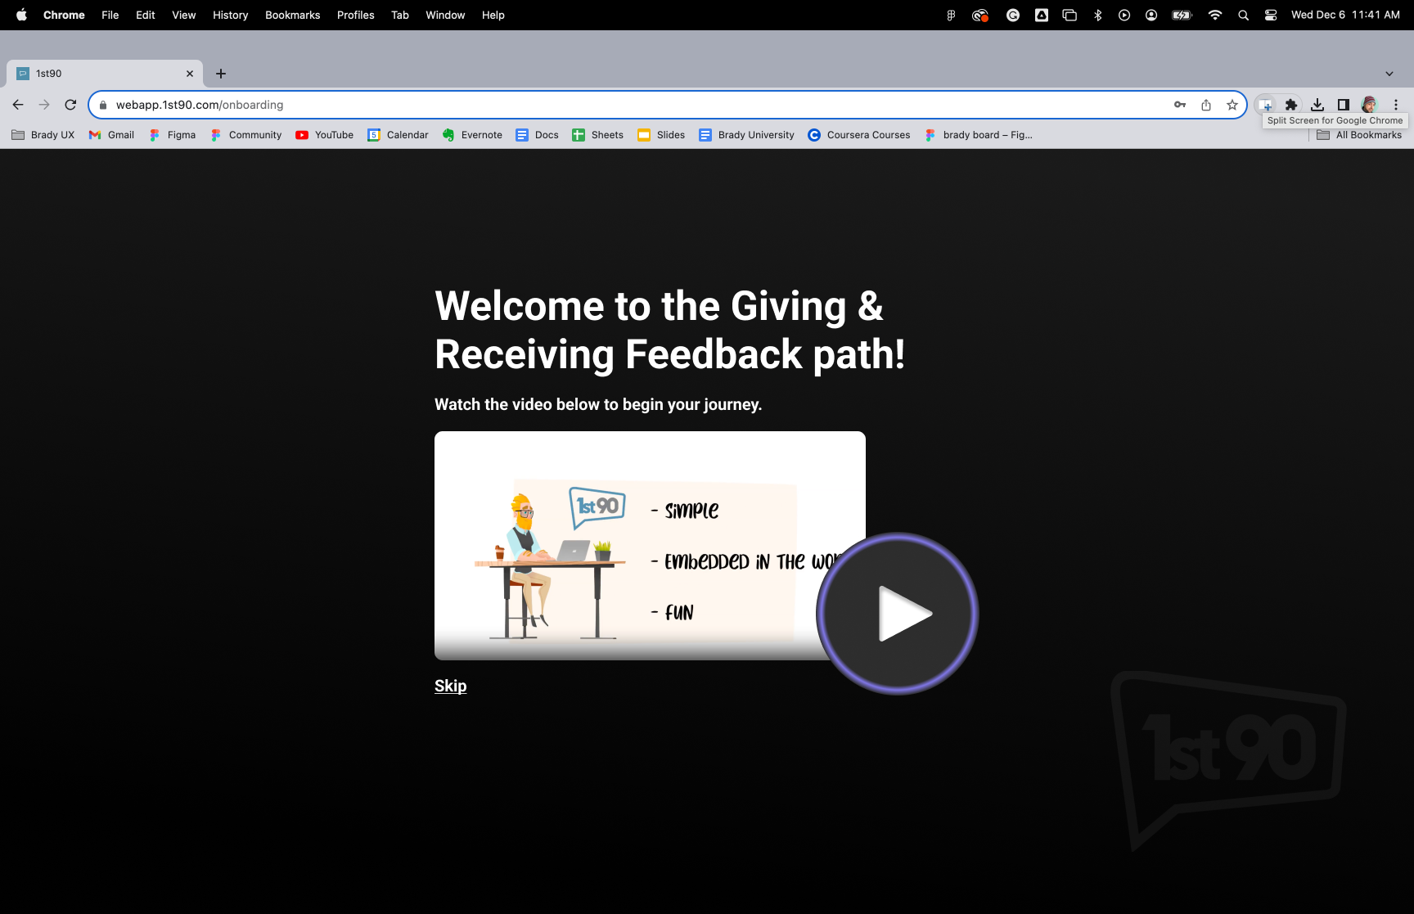View site information via lock icon
This screenshot has width=1414, height=914.
[x=103, y=105]
